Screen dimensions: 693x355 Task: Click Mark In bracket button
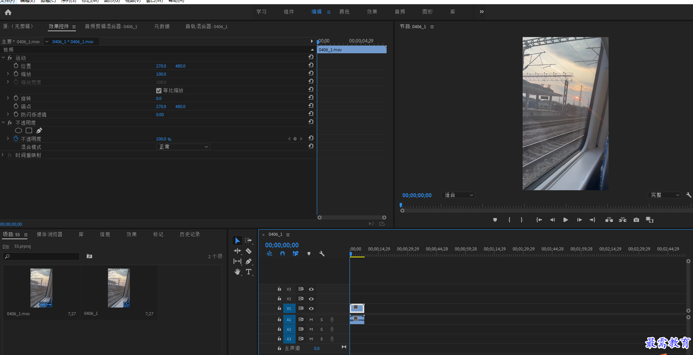pyautogui.click(x=509, y=220)
